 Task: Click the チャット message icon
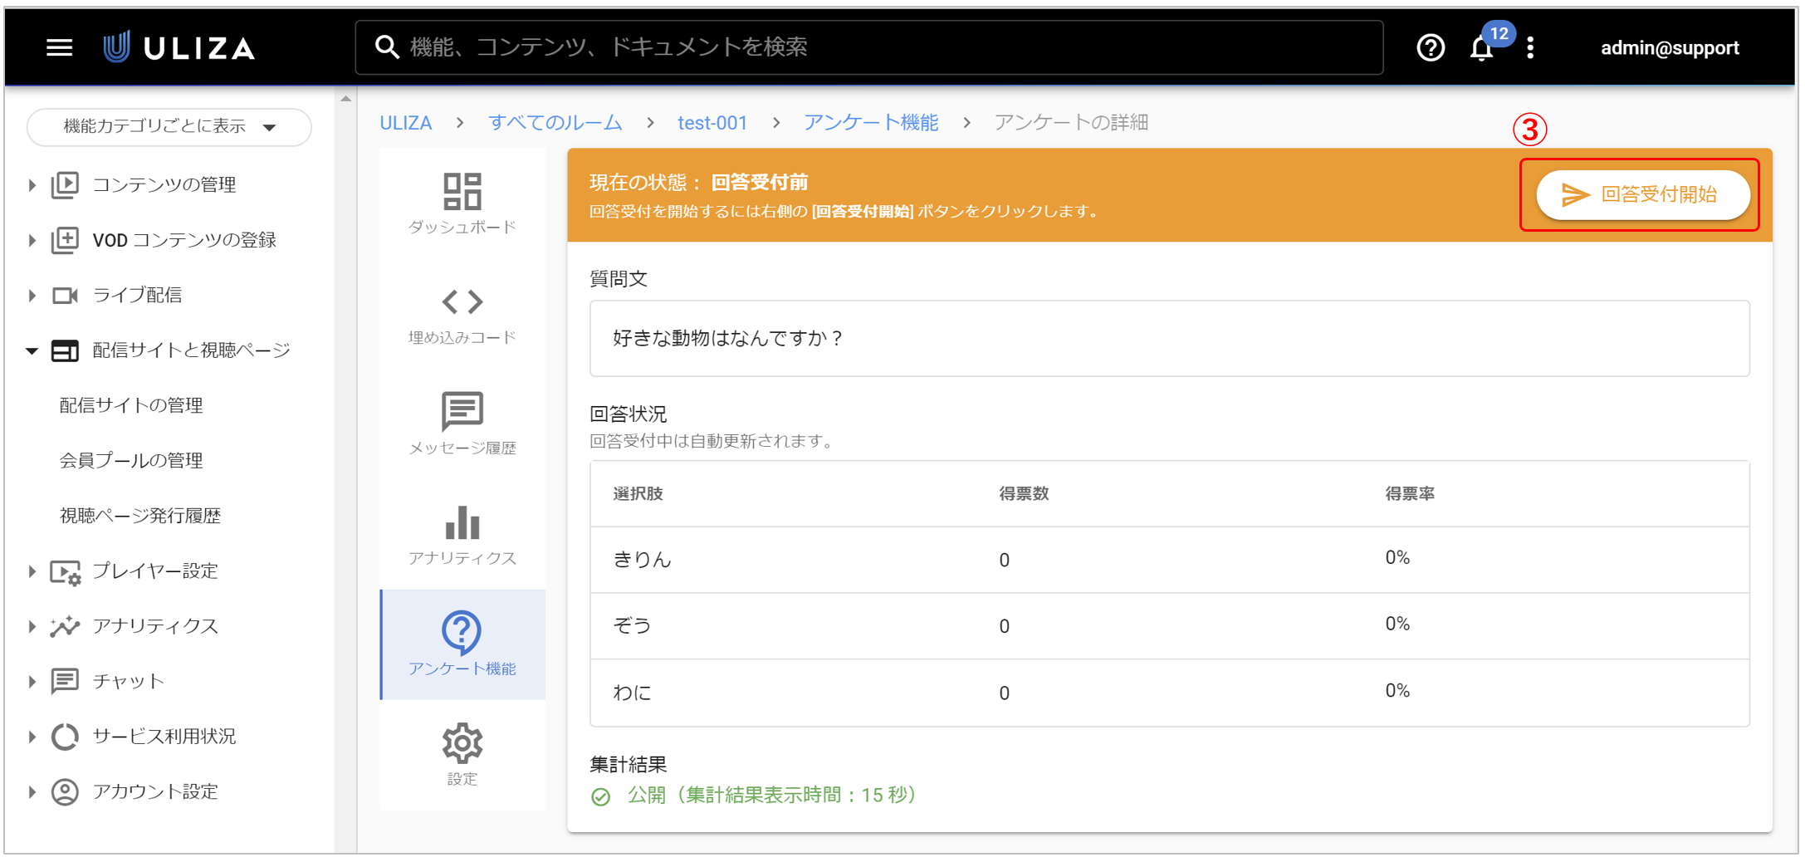coord(65,681)
